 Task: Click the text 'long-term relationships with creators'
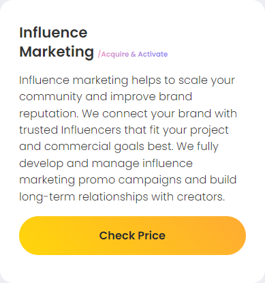(121, 197)
